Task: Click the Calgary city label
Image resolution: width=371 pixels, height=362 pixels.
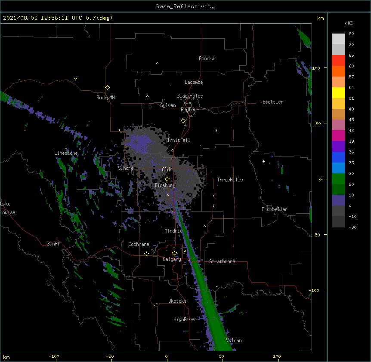Action: (x=172, y=259)
